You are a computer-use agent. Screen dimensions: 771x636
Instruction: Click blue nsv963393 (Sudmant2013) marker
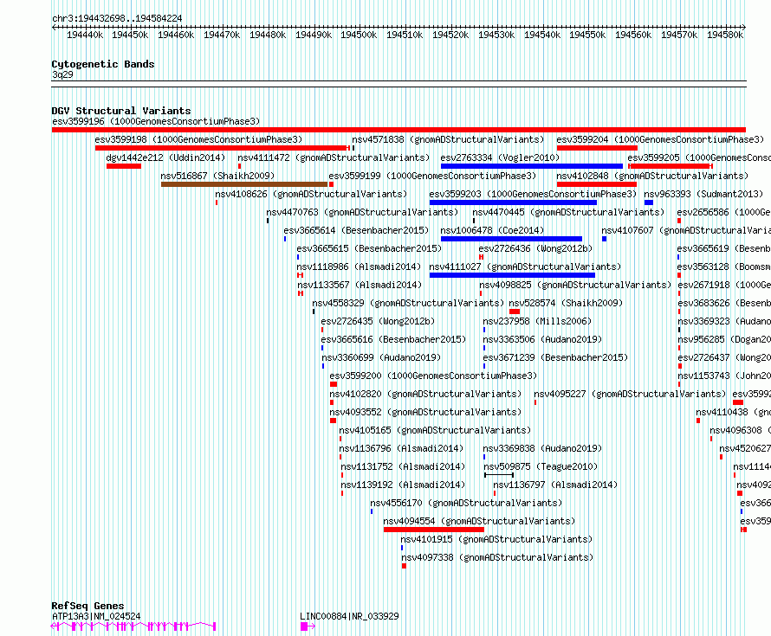click(649, 202)
